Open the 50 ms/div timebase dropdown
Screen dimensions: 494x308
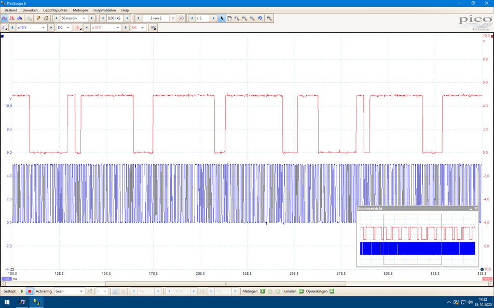[84, 18]
